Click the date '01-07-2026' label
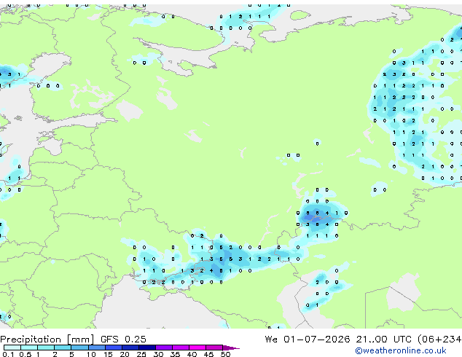 pos(316,340)
